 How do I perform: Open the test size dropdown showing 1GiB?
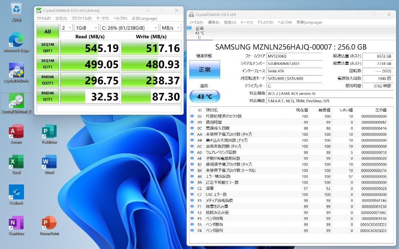pos(86,27)
